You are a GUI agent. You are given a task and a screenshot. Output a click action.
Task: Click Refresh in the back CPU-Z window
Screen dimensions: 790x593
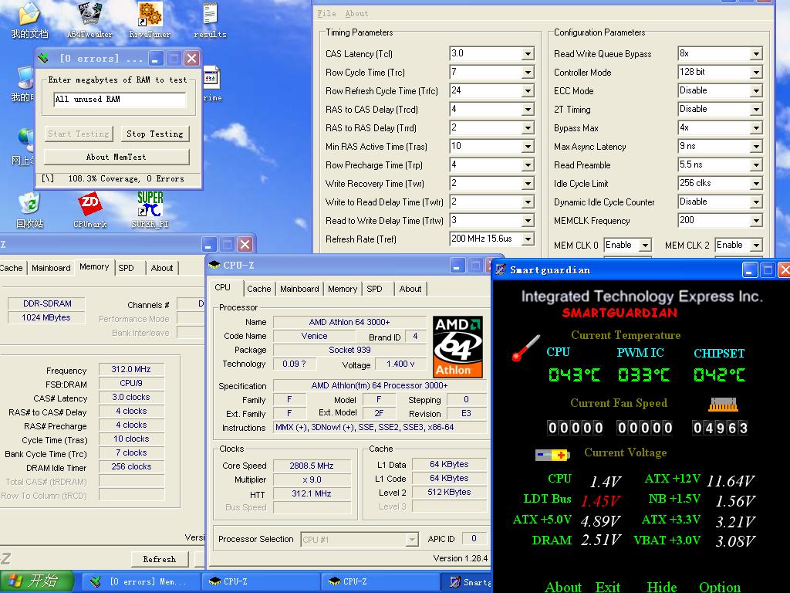point(159,559)
